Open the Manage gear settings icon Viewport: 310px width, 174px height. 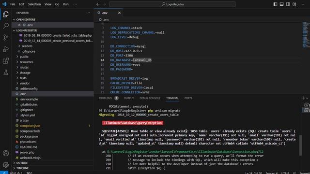coord(6,164)
